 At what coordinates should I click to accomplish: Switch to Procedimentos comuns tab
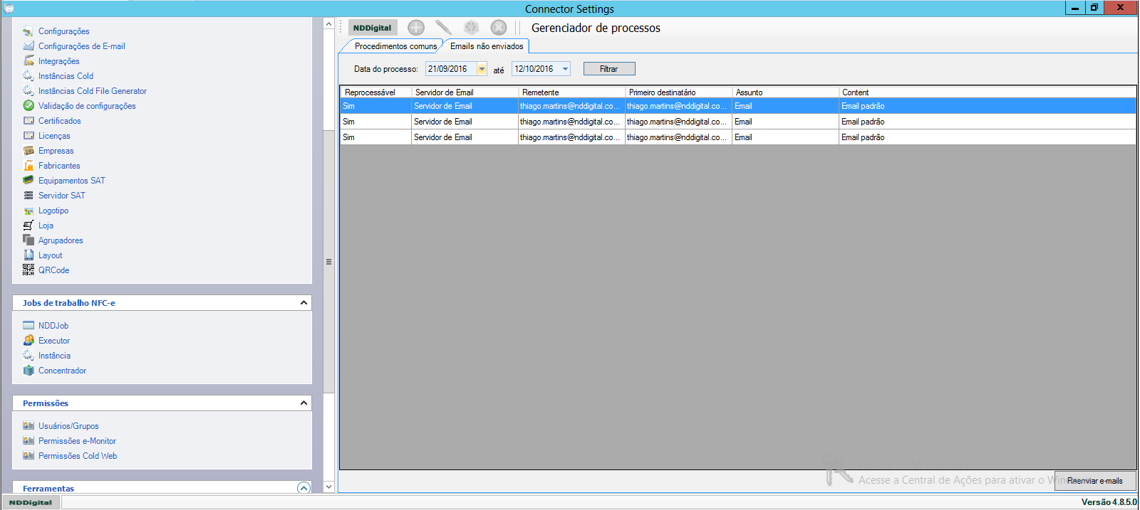pos(395,46)
